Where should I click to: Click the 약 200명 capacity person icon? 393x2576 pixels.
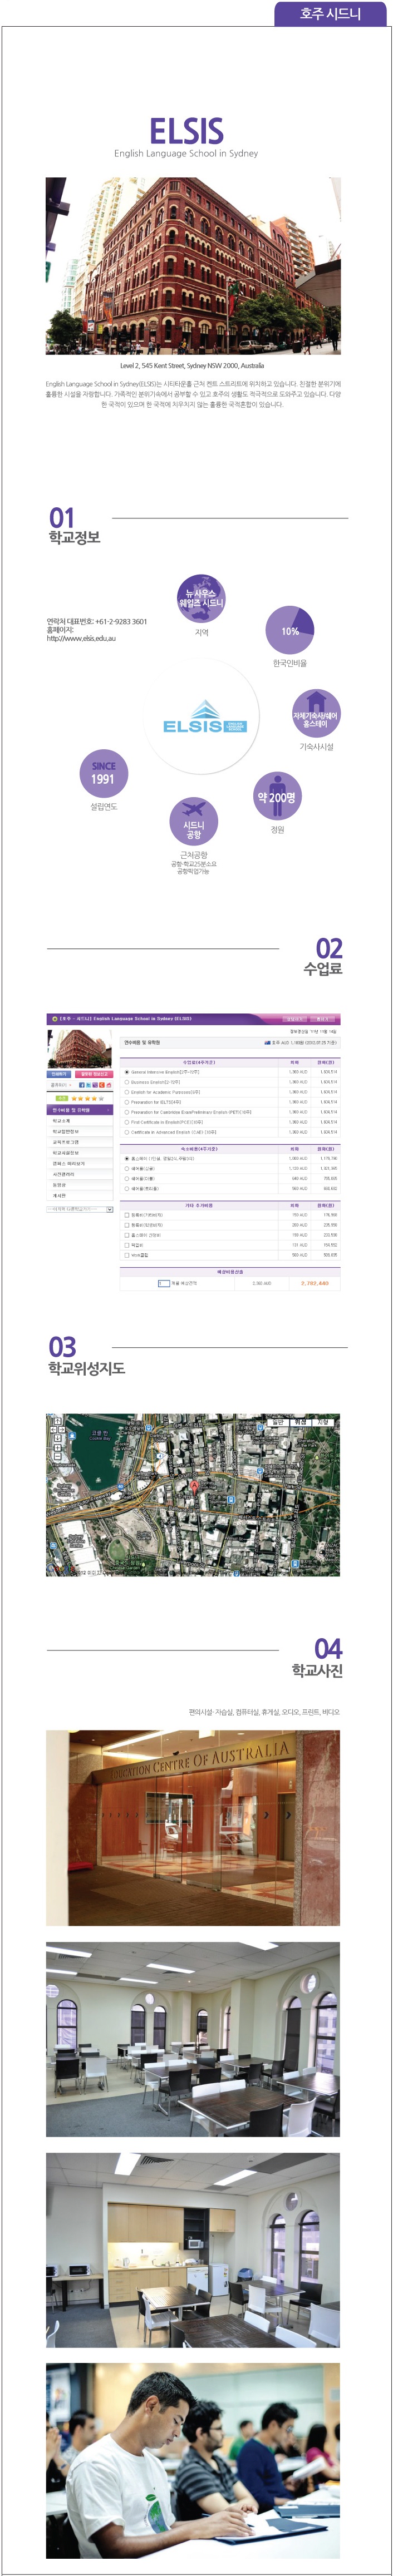277,797
